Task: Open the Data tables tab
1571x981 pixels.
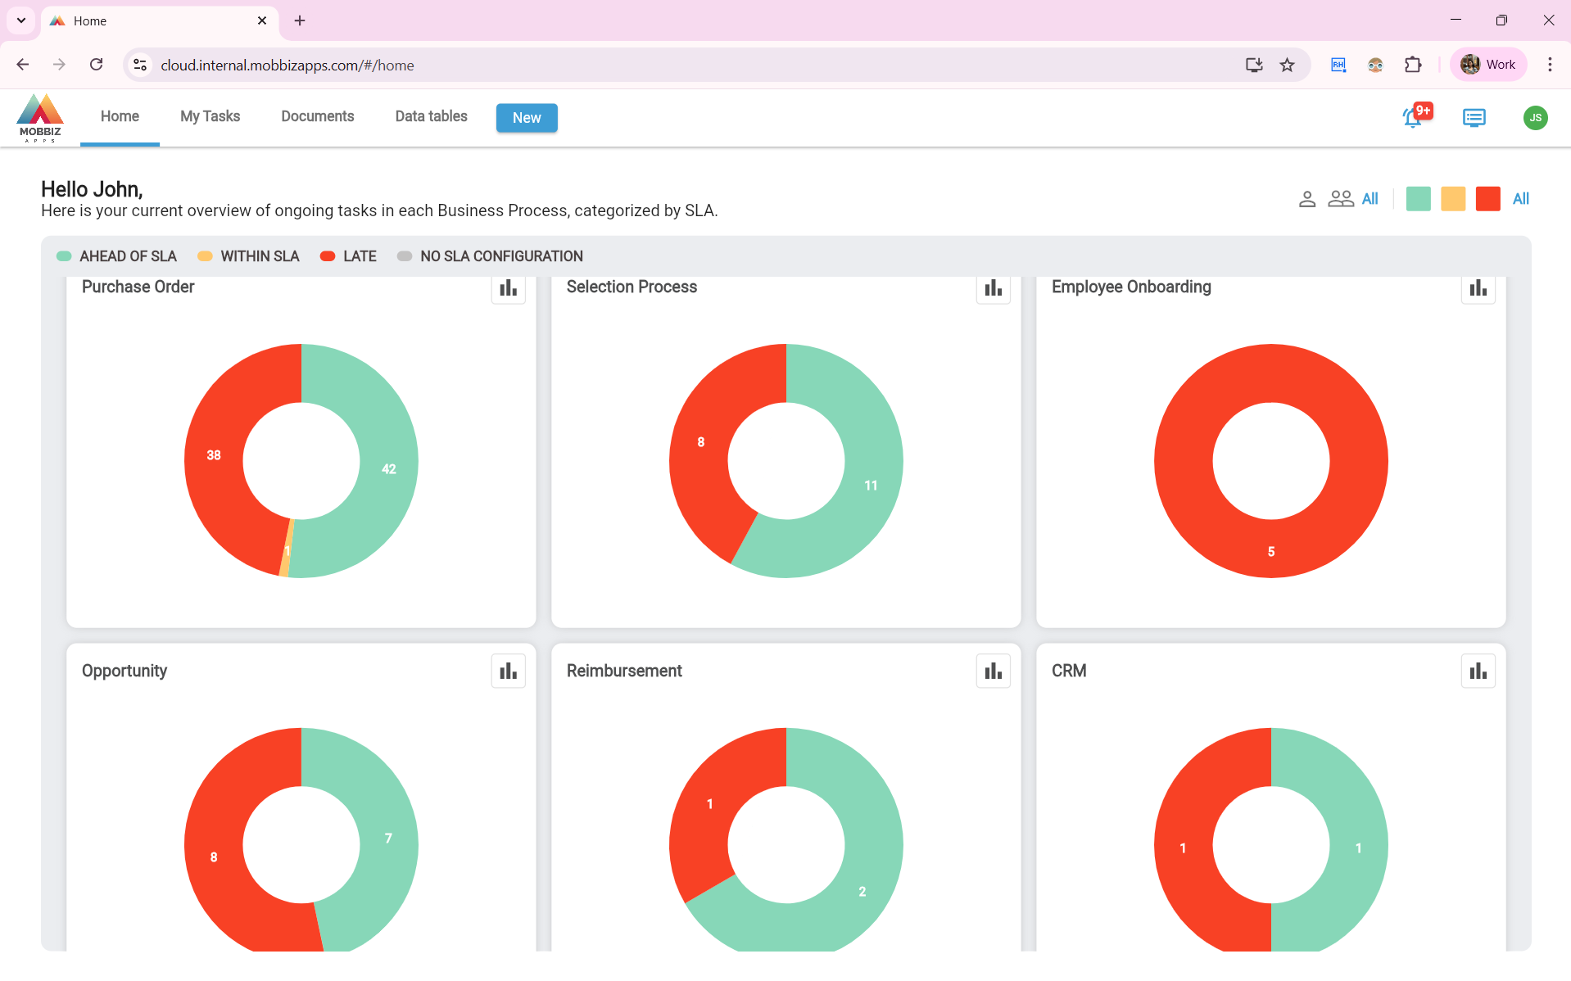Action: (431, 117)
